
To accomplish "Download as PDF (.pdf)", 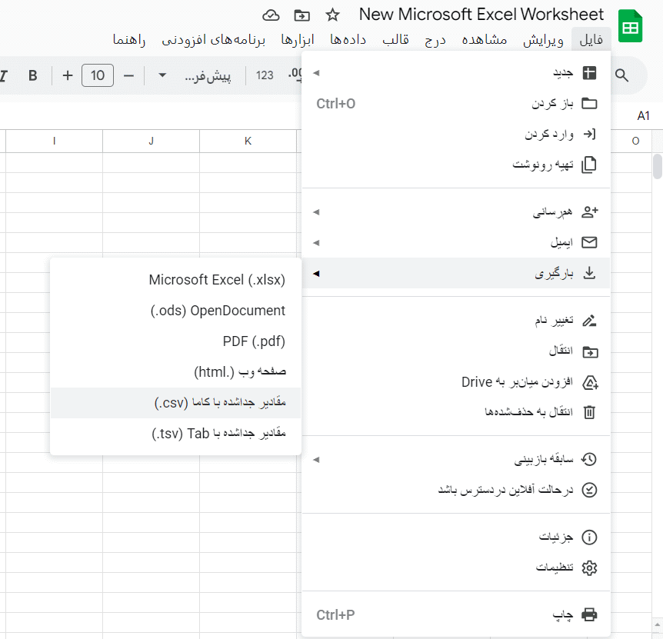I will pyautogui.click(x=175, y=341).
